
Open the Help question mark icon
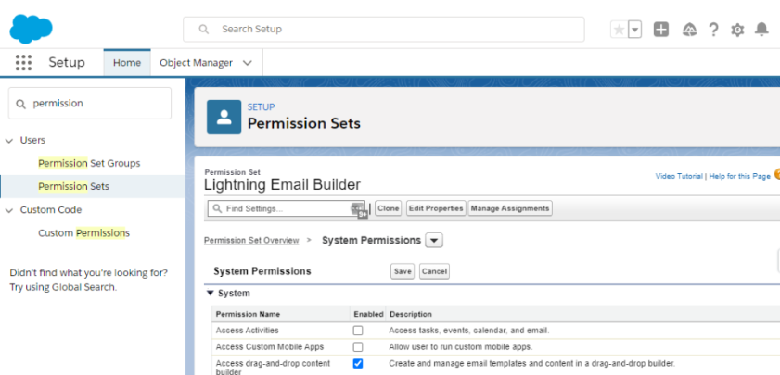pos(713,30)
